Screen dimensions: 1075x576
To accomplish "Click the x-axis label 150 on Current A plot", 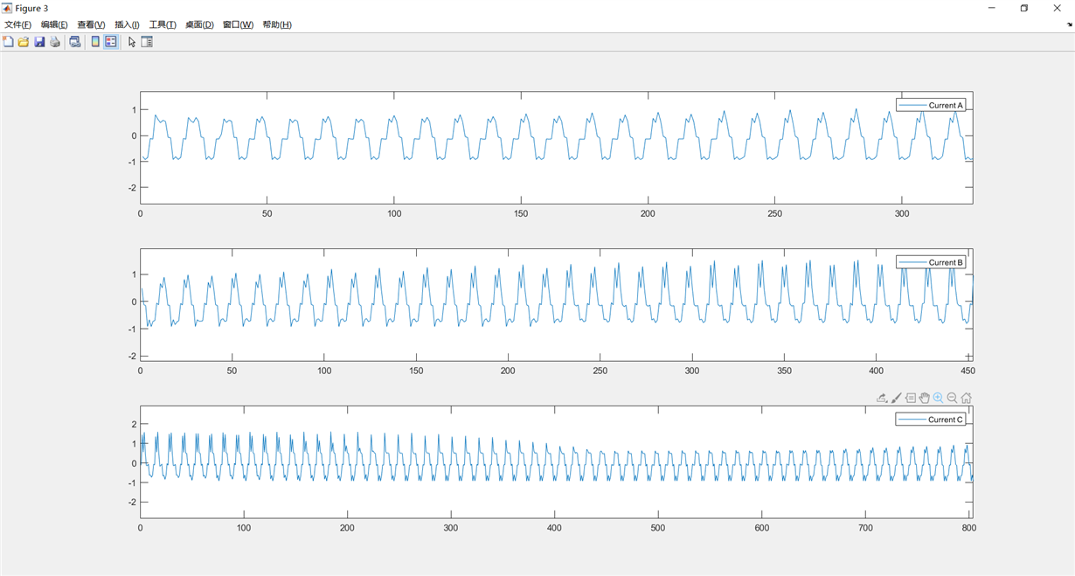I will coord(521,213).
